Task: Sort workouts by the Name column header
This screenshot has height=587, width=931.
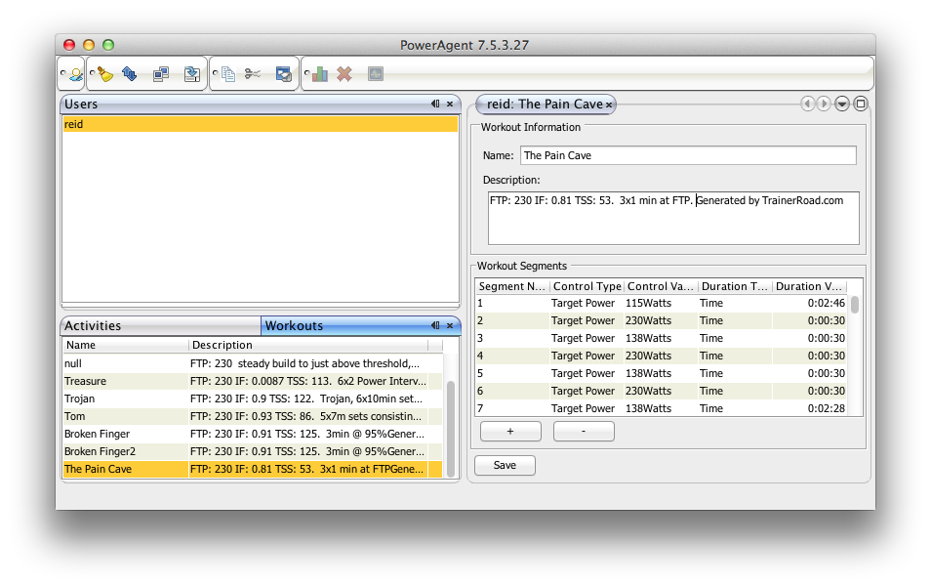Action: (x=125, y=345)
